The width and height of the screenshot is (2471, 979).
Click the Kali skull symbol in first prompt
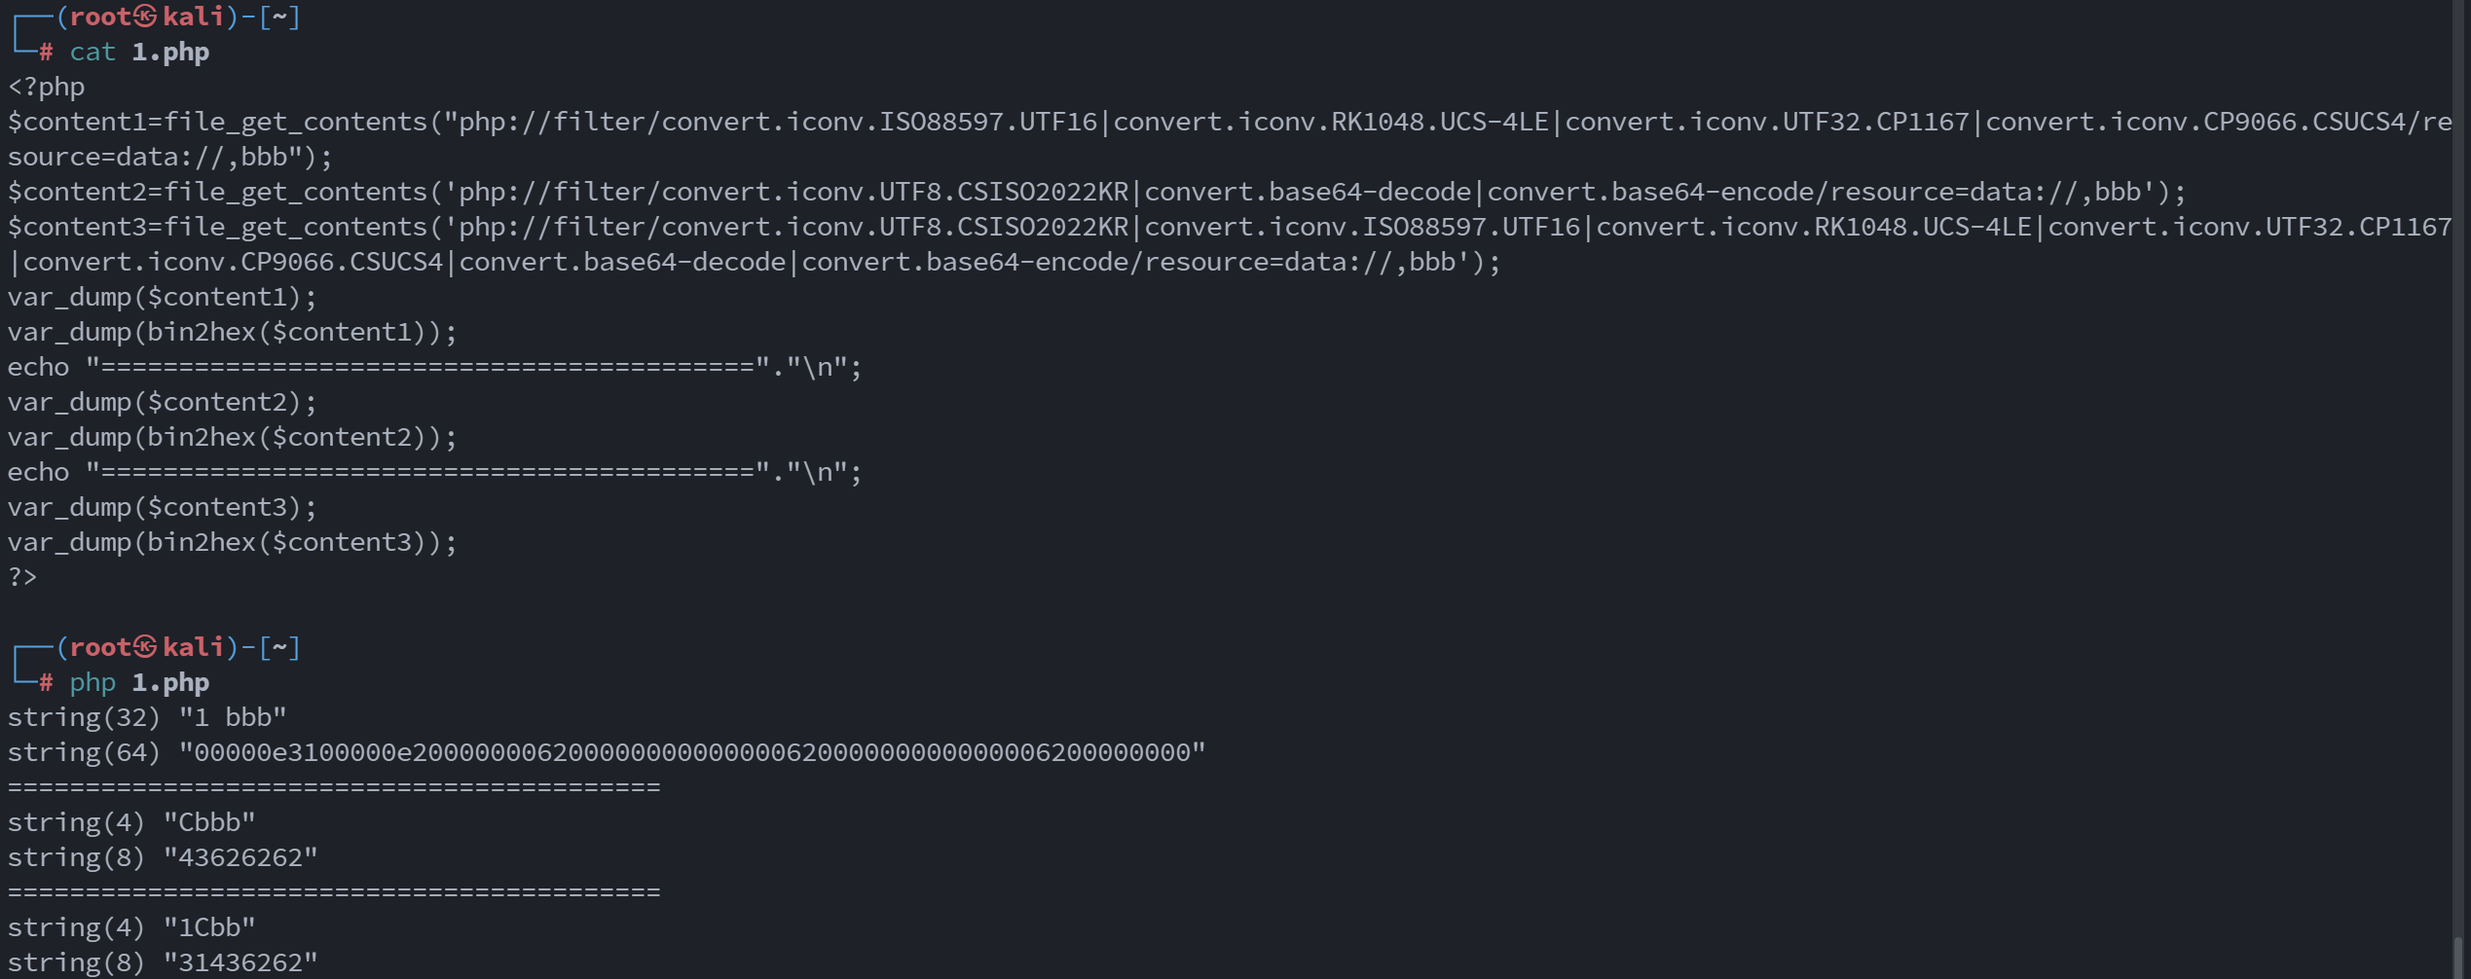click(x=145, y=17)
